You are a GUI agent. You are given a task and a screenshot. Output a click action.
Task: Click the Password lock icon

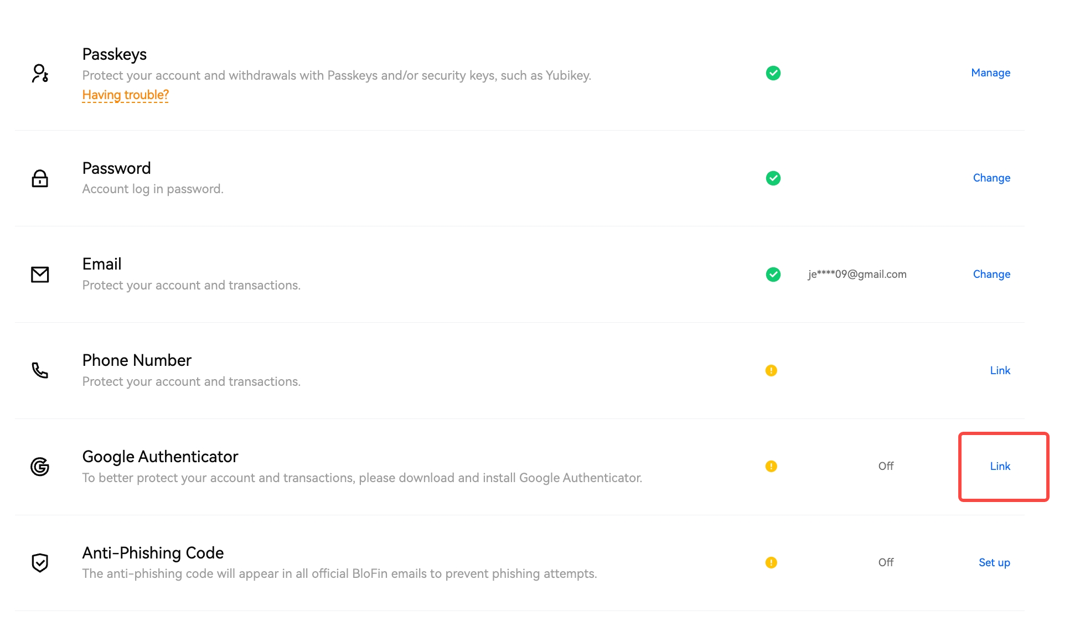[x=40, y=178]
